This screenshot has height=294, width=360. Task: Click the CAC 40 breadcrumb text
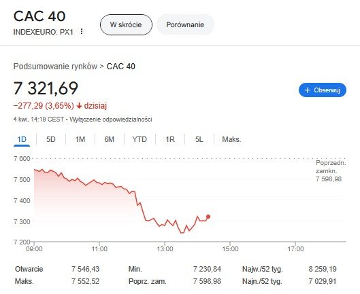121,67
